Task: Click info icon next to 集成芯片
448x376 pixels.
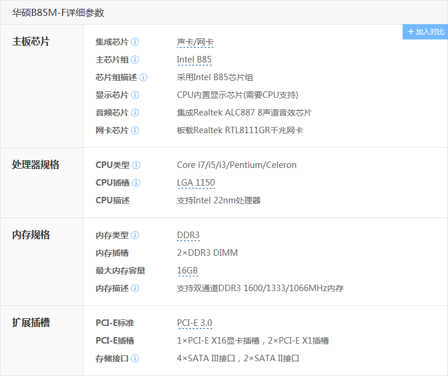Action: (135, 42)
